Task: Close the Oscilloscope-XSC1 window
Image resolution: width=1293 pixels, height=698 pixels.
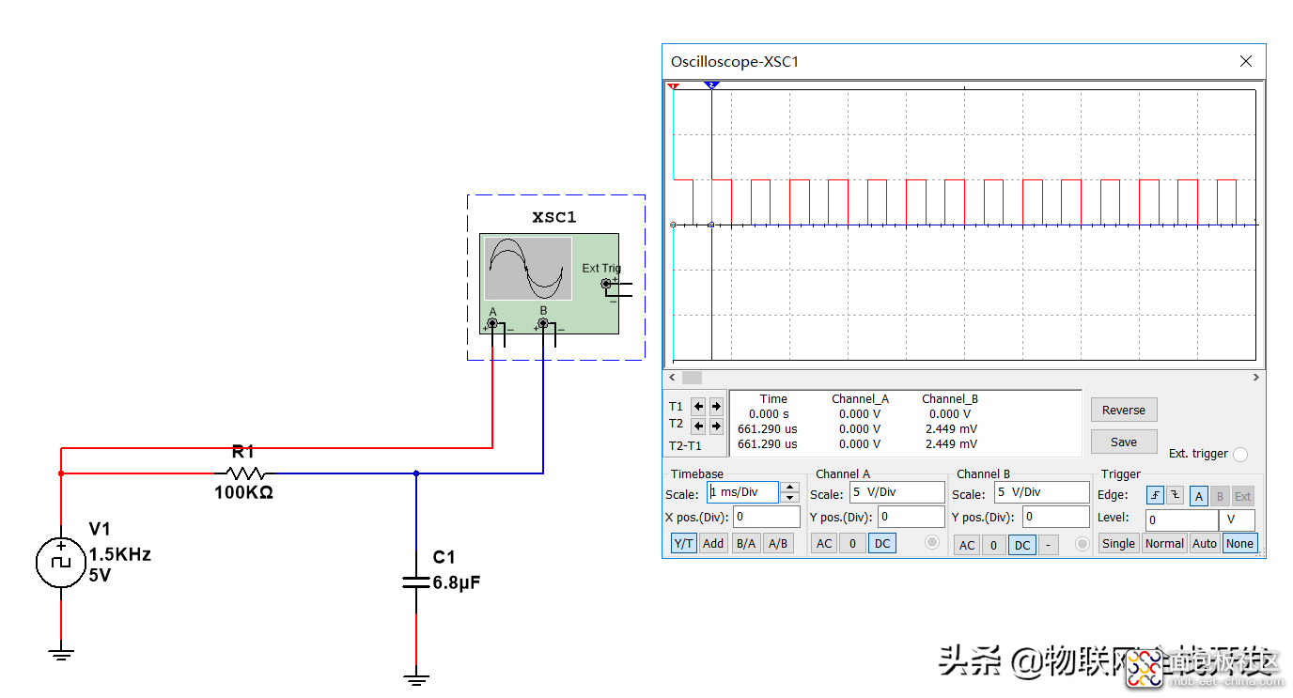Action: (1246, 61)
